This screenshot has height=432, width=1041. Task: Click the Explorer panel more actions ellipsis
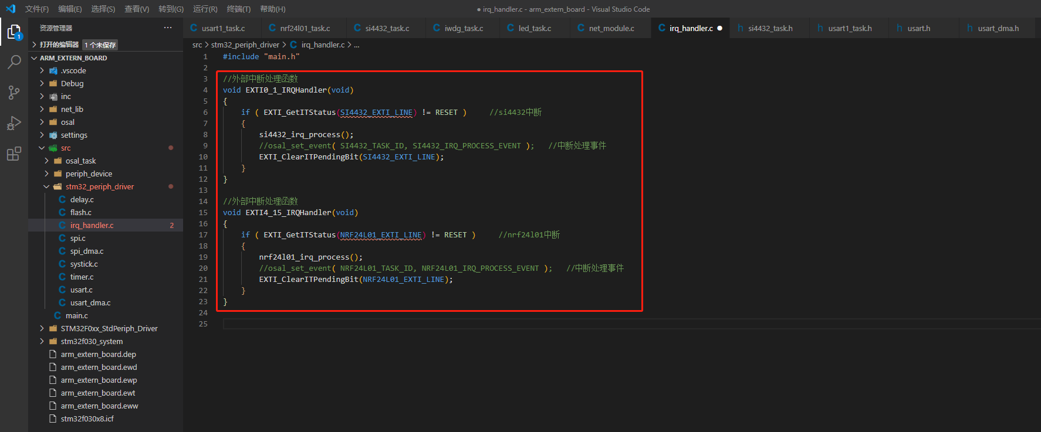click(x=168, y=28)
